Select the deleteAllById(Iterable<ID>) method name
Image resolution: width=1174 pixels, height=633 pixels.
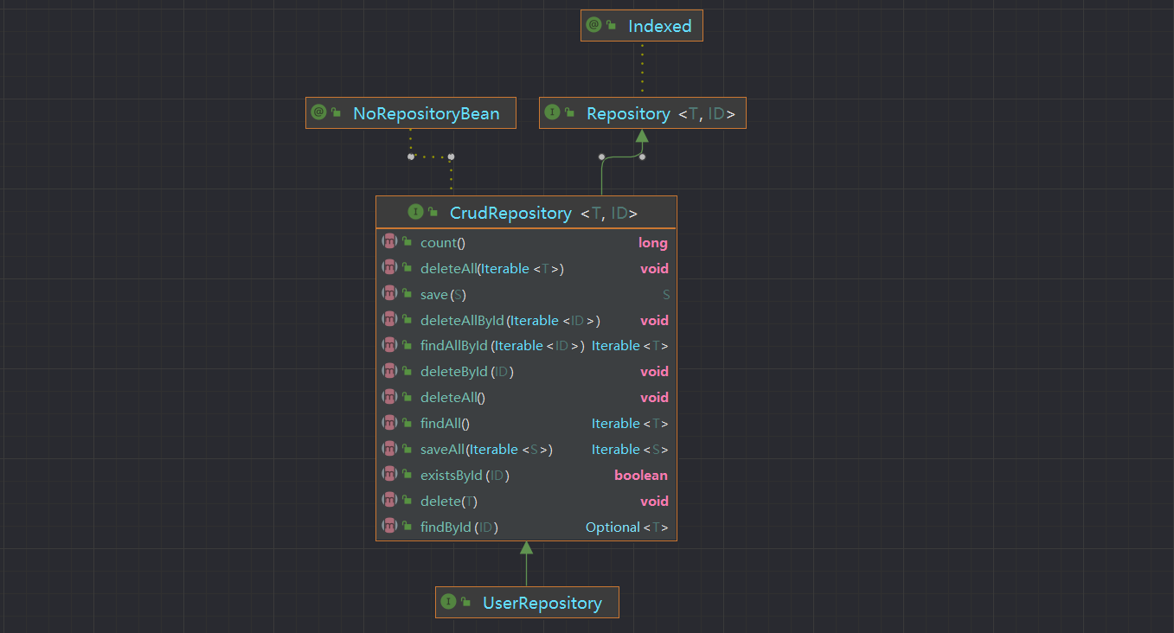click(510, 321)
